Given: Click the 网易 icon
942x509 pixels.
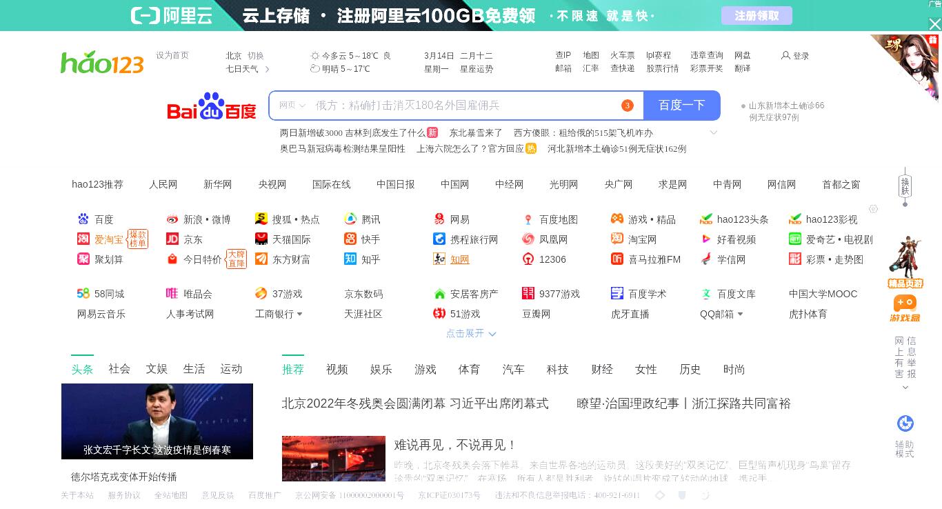Looking at the screenshot, I should pyautogui.click(x=439, y=219).
